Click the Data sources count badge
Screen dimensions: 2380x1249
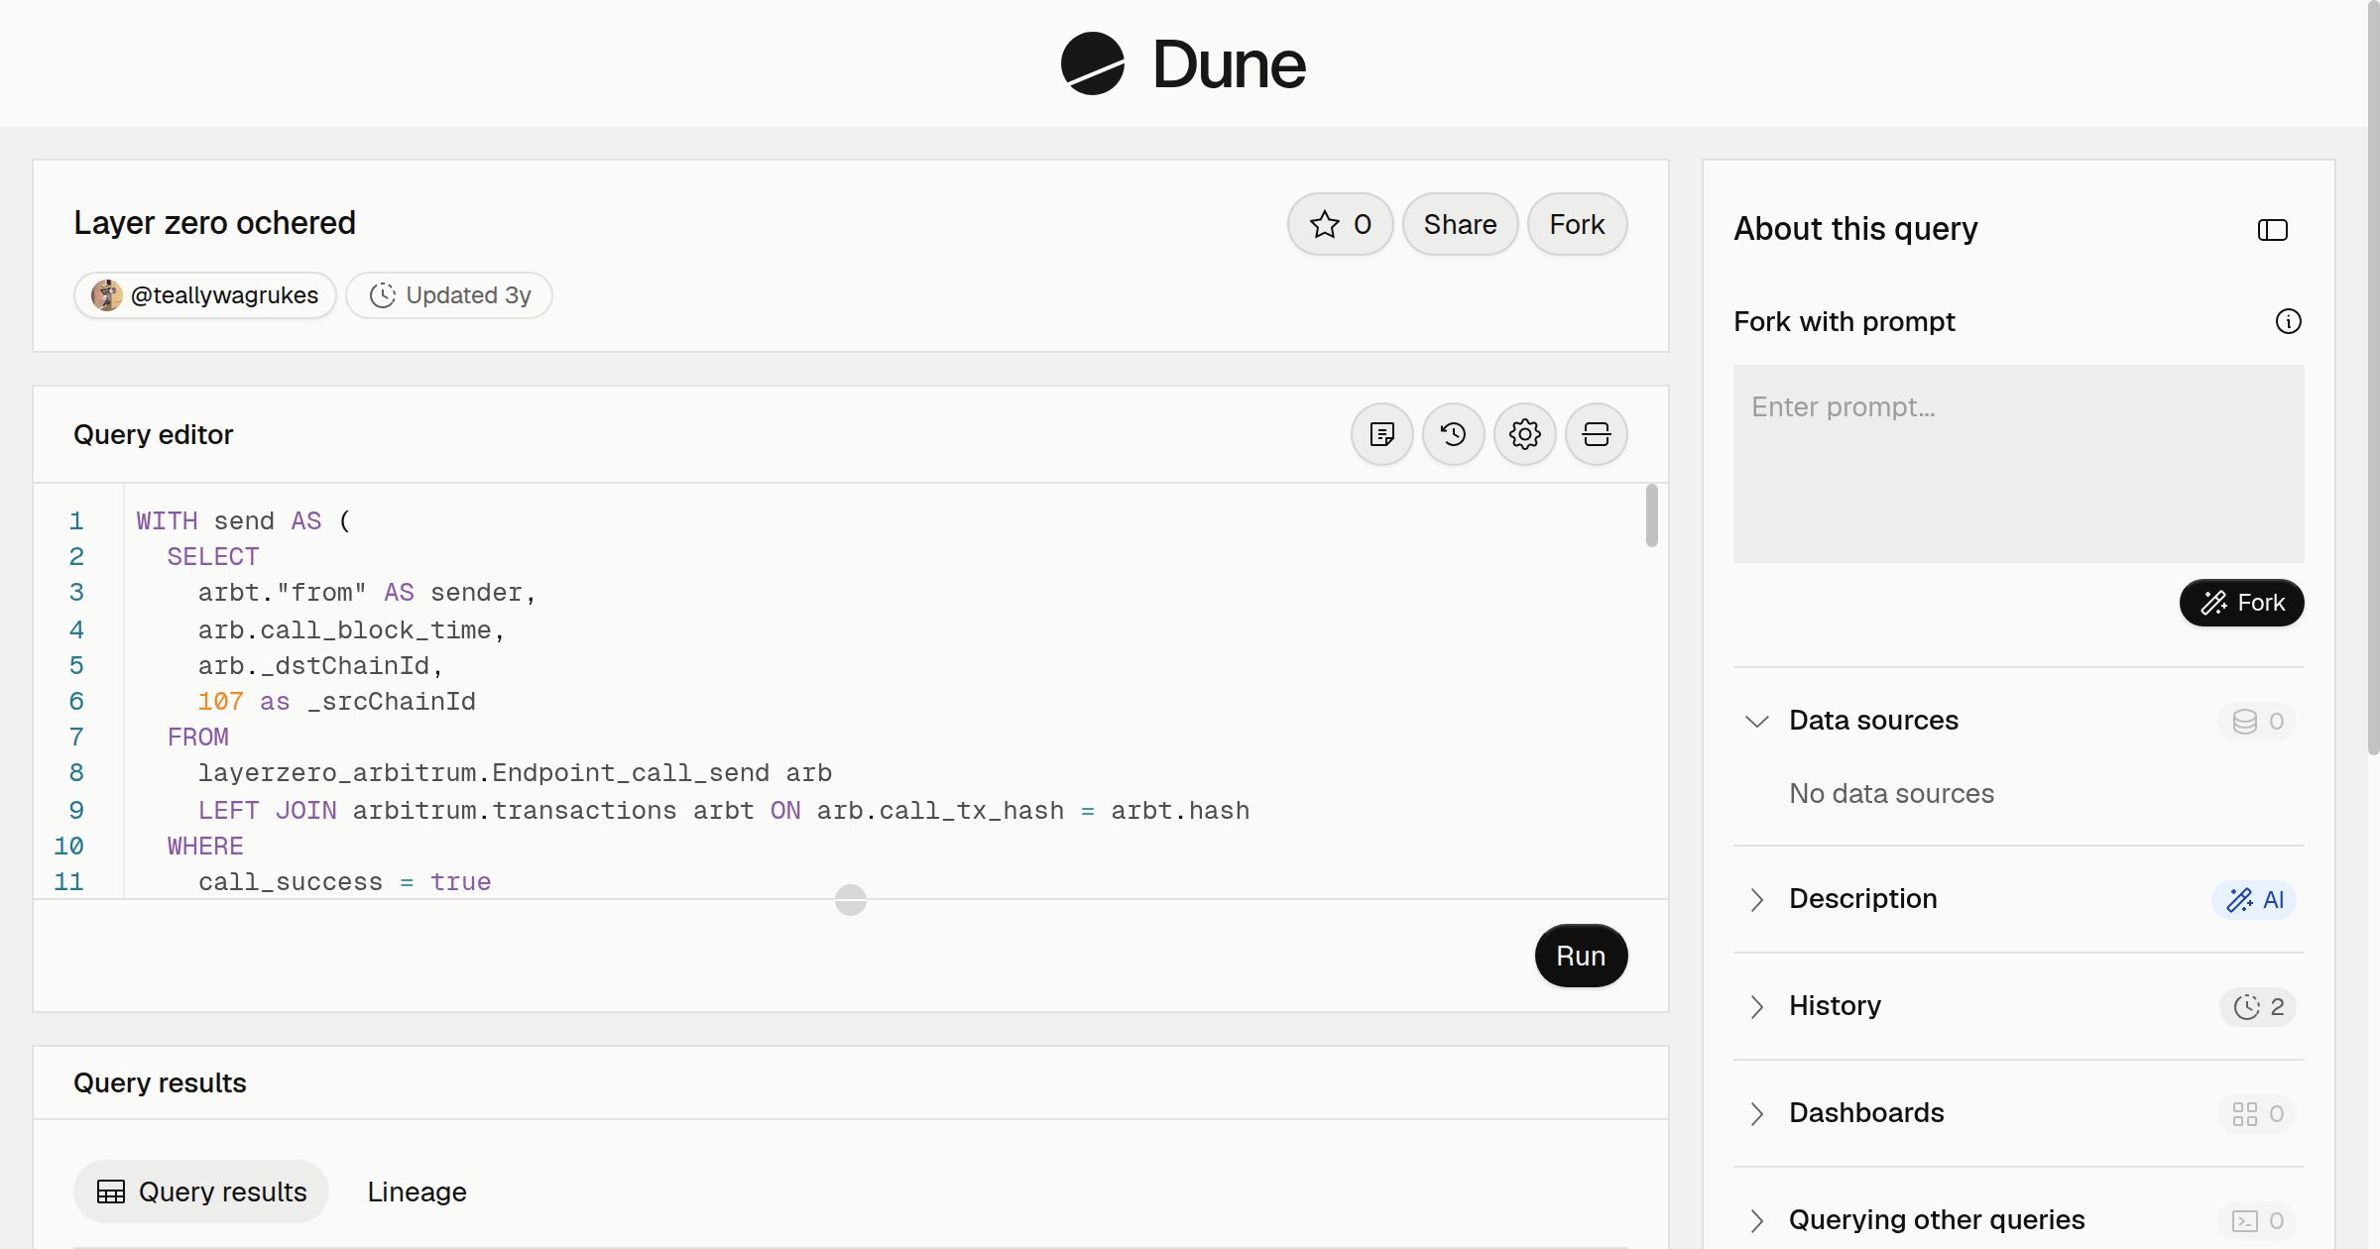coord(2257,721)
